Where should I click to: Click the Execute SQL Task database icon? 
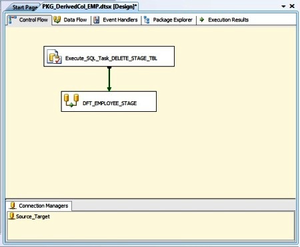click(54, 57)
